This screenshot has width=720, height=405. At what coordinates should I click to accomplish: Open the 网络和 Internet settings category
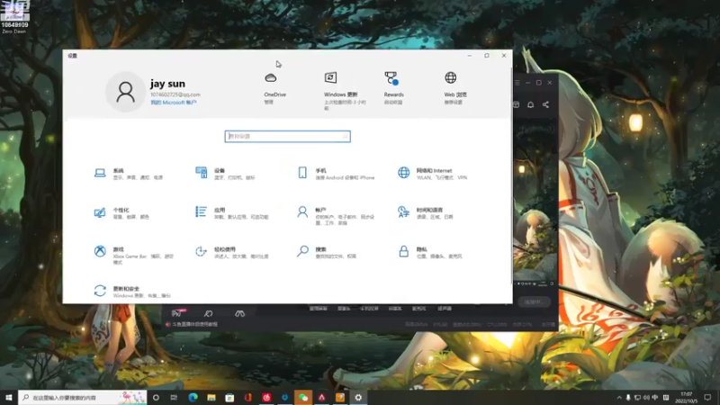click(x=433, y=174)
